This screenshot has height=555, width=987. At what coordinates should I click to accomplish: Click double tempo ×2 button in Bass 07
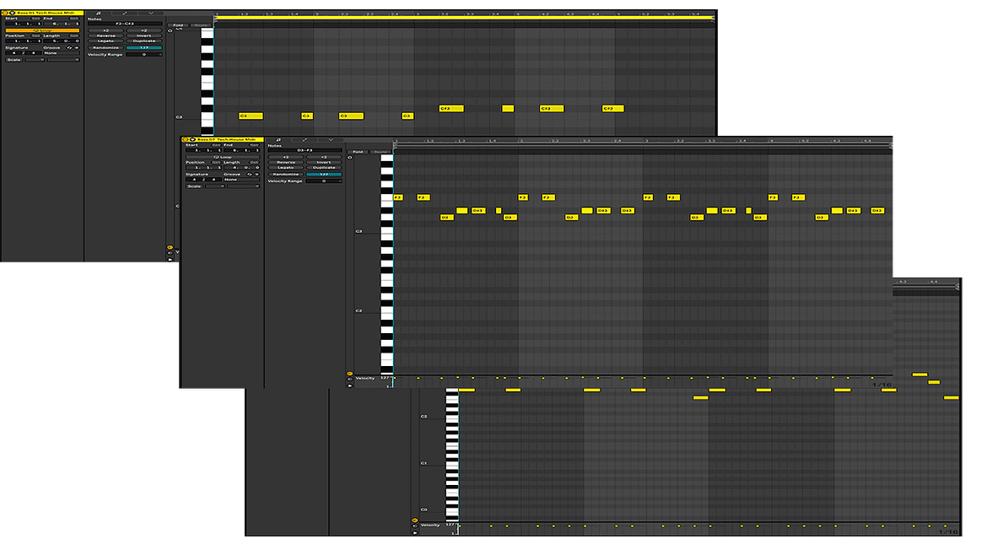pyautogui.click(x=324, y=158)
